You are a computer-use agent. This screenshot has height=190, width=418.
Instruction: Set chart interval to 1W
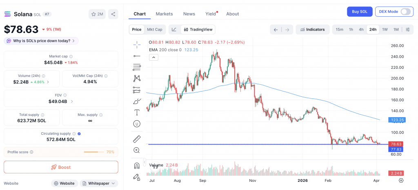385,29
